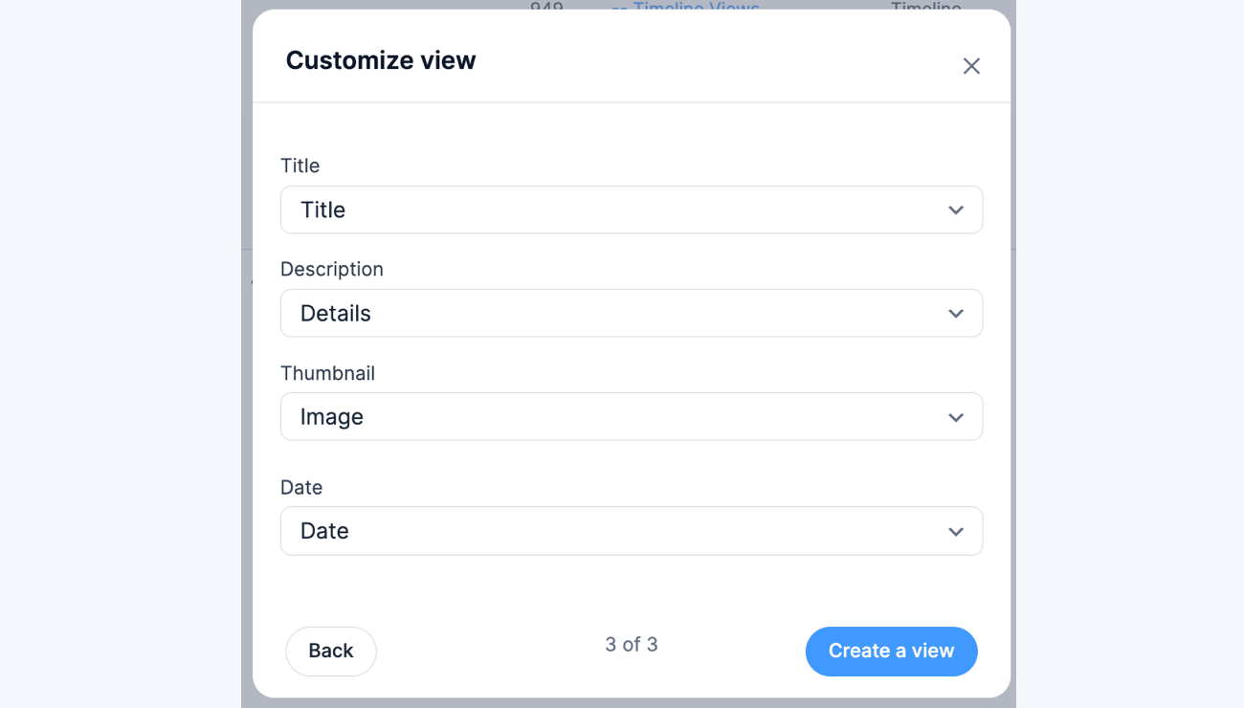The height and width of the screenshot is (708, 1244).
Task: Open the Thumbnail dropdown showing Image
Action: pos(632,417)
